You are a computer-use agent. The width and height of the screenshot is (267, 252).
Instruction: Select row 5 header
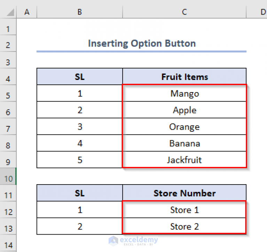coord(8,94)
